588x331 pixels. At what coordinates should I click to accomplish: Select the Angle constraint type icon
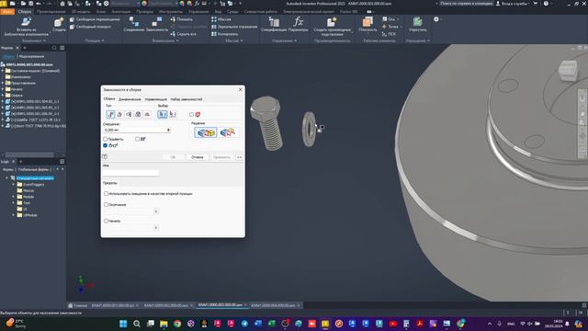(119, 114)
